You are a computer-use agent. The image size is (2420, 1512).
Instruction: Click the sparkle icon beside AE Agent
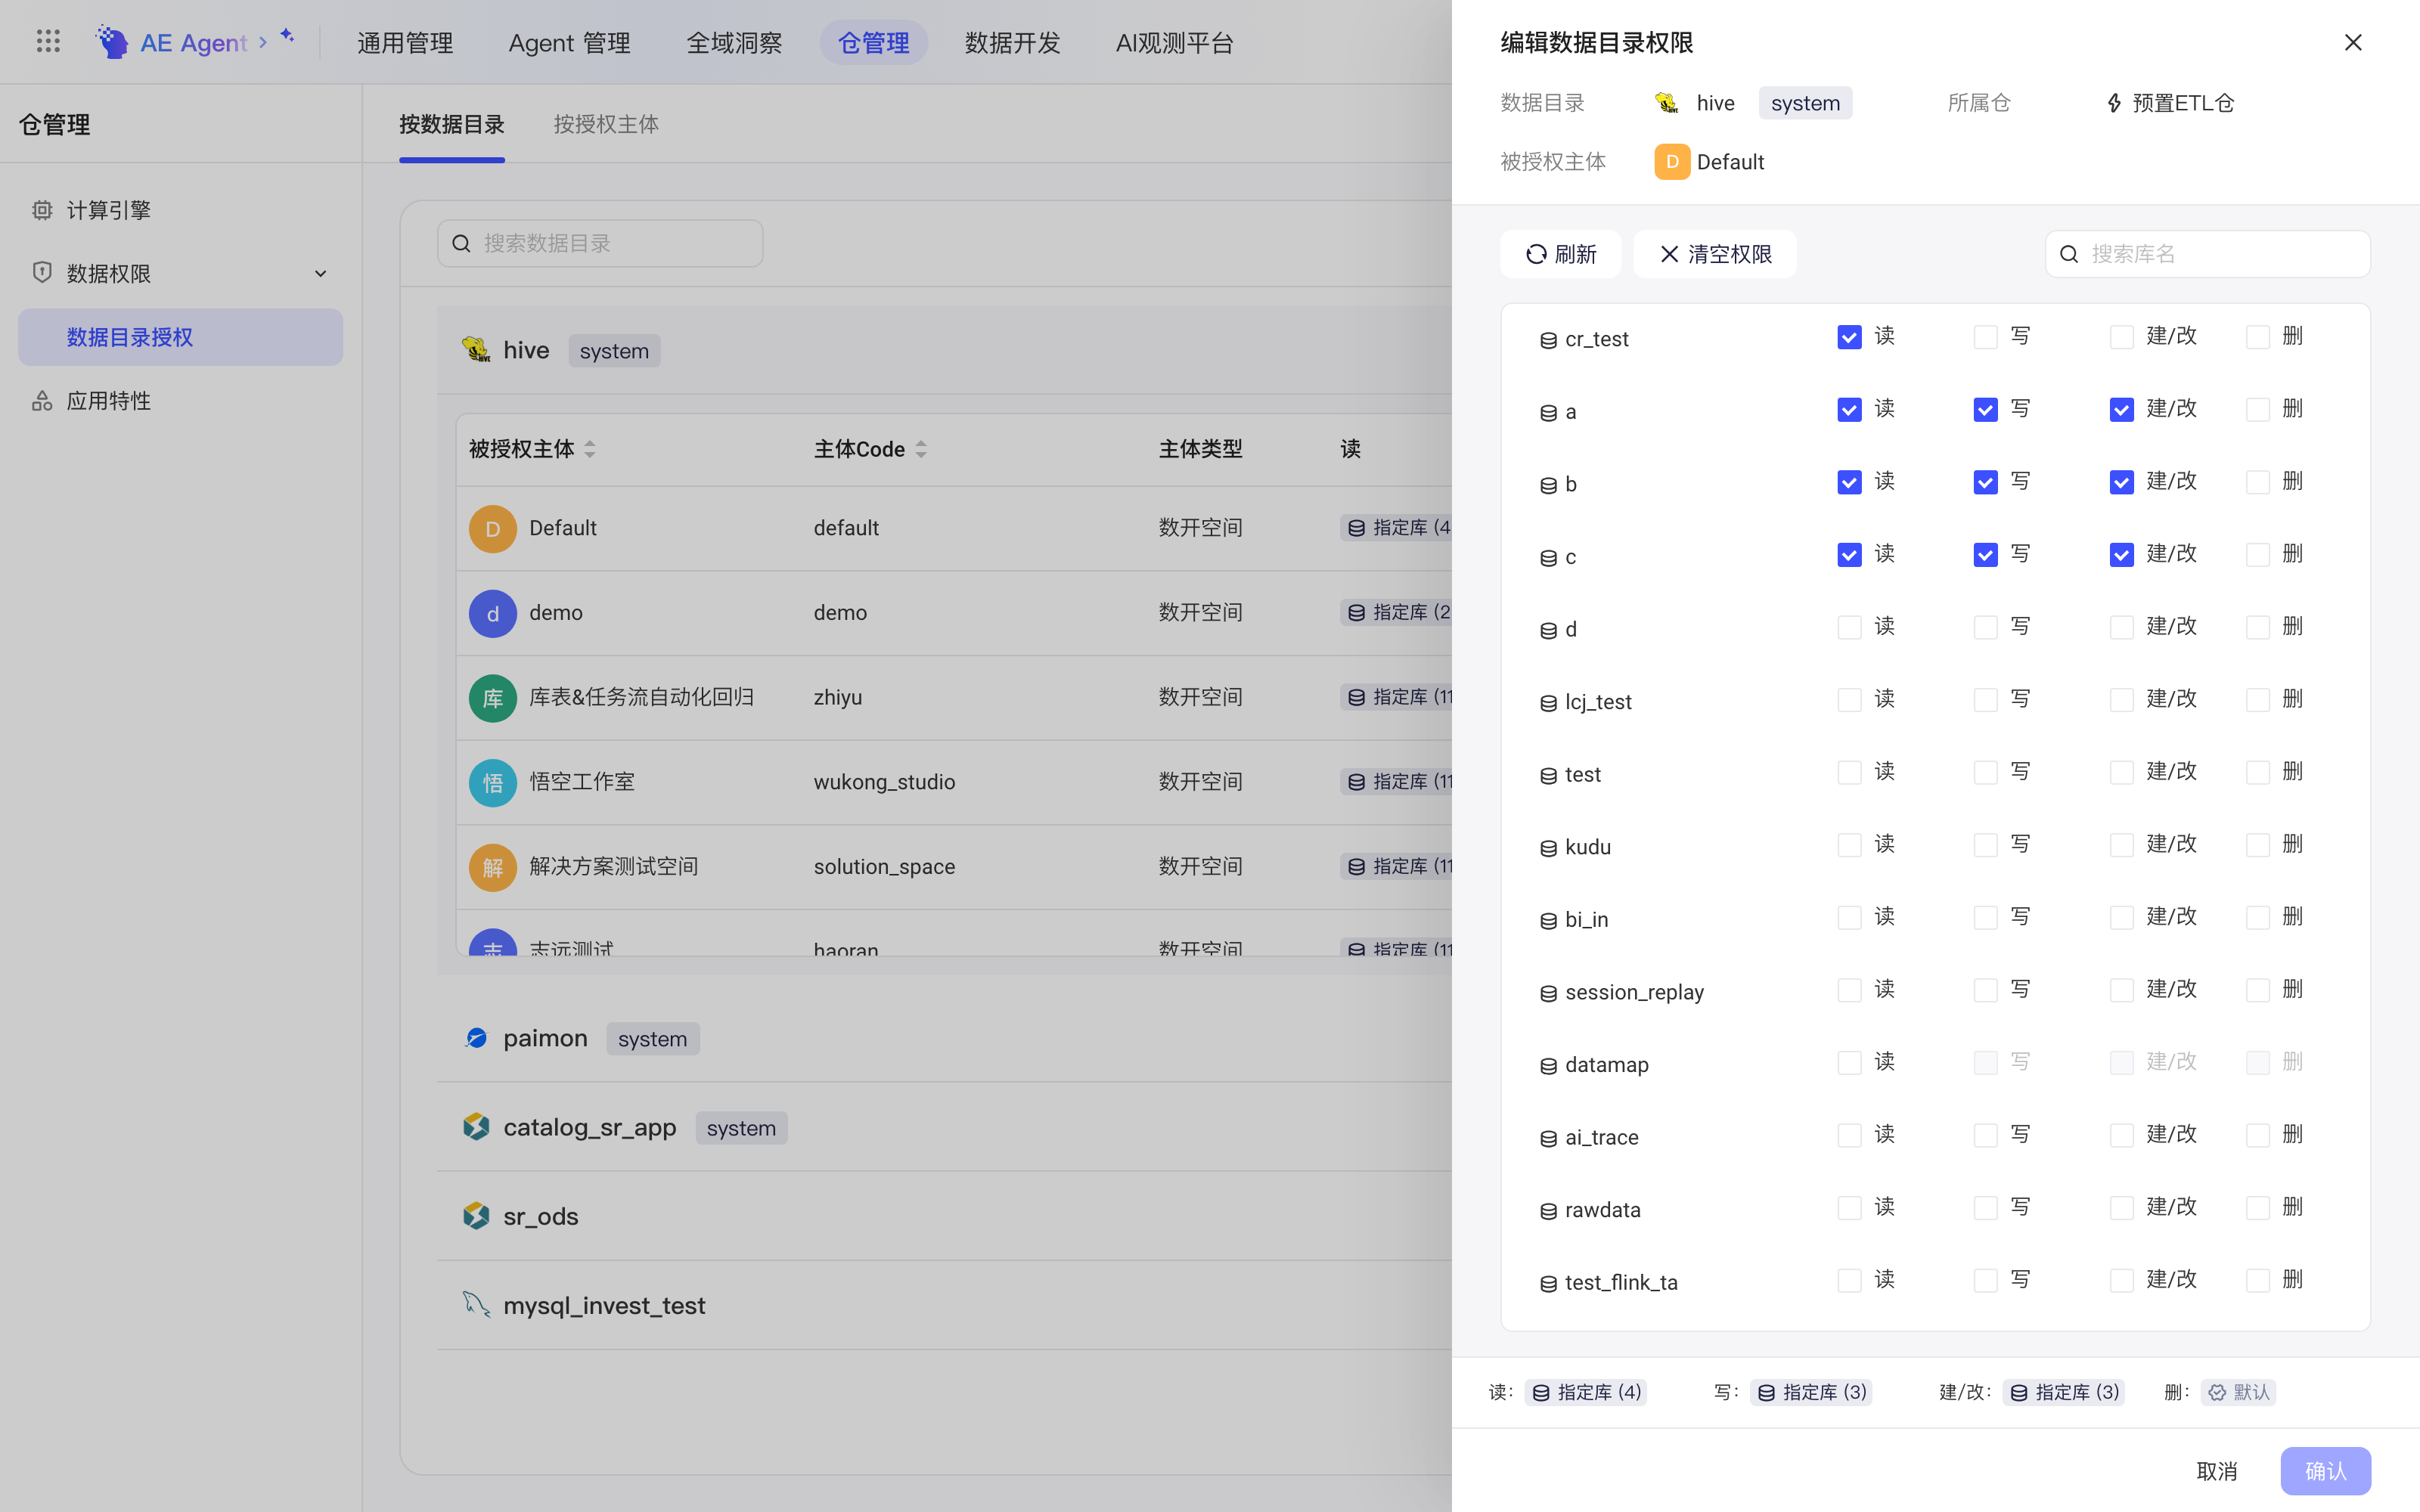click(287, 35)
